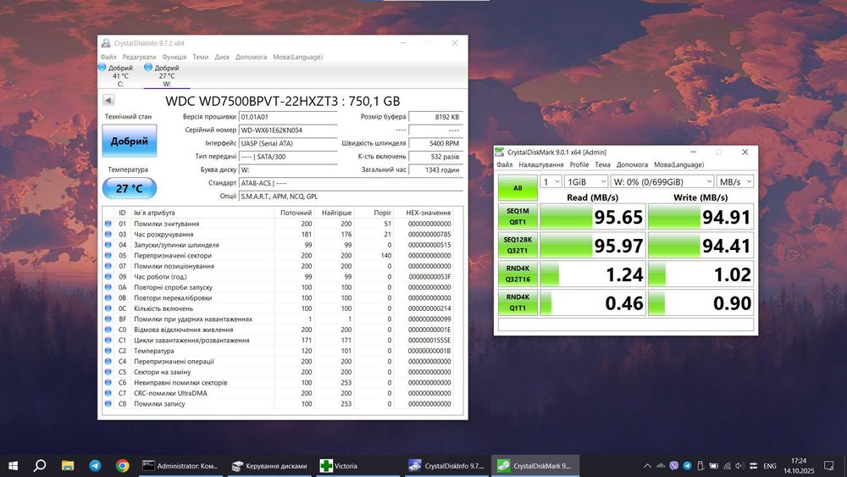Click the previous disk arrow in CrystalDiskInfo
The image size is (847, 477).
click(108, 100)
